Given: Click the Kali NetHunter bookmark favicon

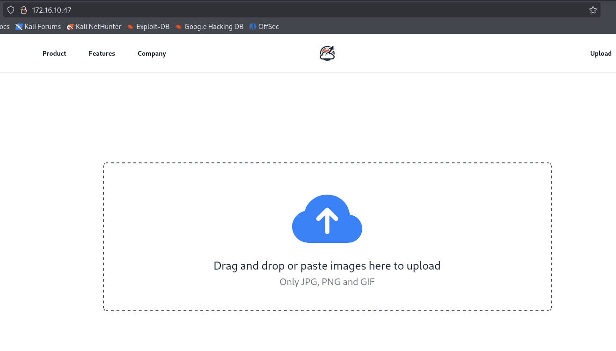Looking at the screenshot, I should click(70, 27).
